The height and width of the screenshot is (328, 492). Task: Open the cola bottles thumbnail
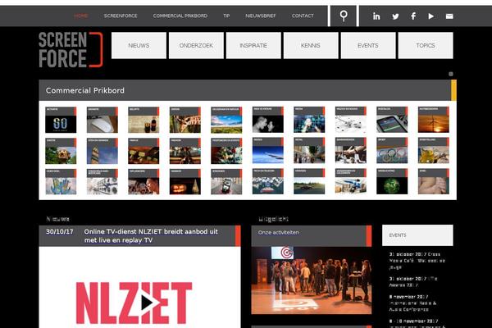tap(143, 120)
